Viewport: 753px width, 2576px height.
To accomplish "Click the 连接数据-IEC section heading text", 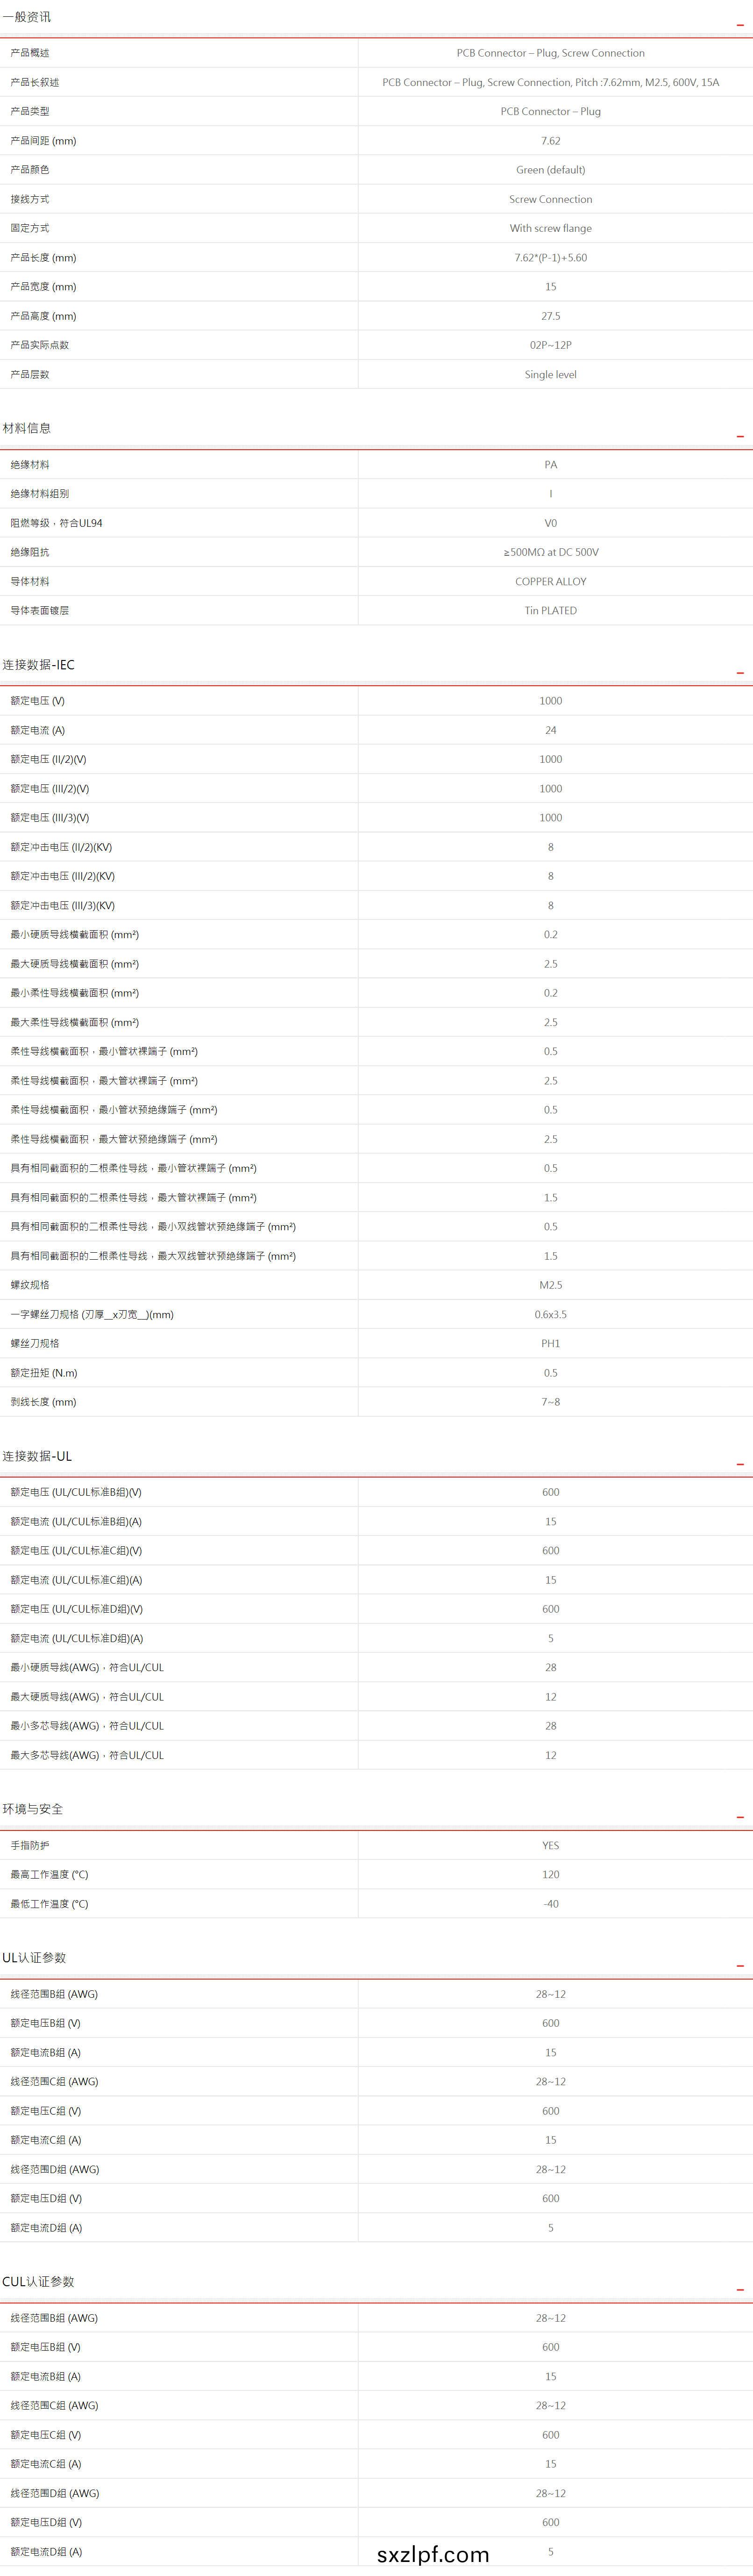I will pyautogui.click(x=38, y=665).
